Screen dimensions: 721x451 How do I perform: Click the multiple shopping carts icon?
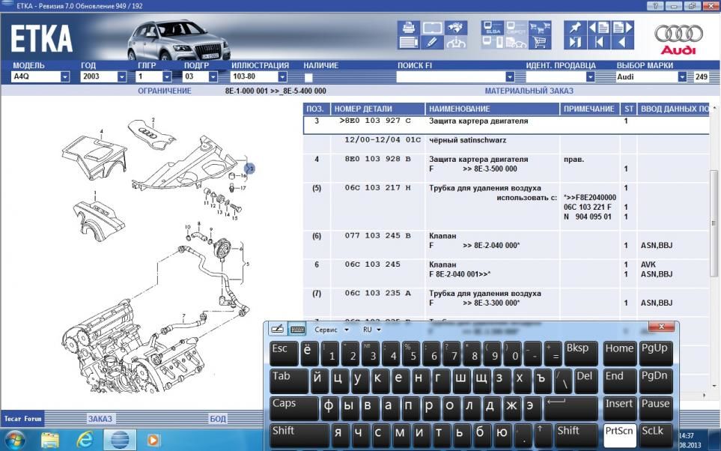tap(540, 28)
